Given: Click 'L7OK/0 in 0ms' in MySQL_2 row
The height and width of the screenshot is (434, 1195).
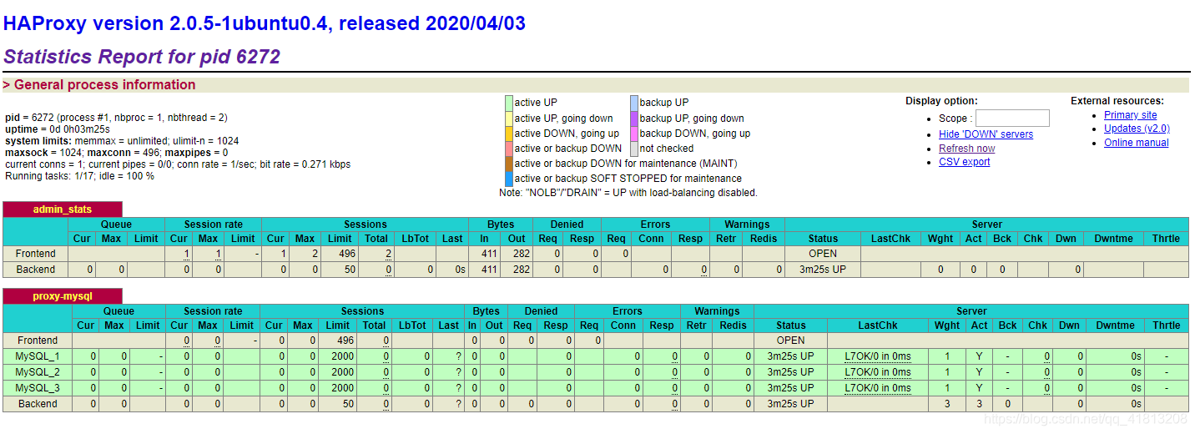Looking at the screenshot, I should point(878,372).
